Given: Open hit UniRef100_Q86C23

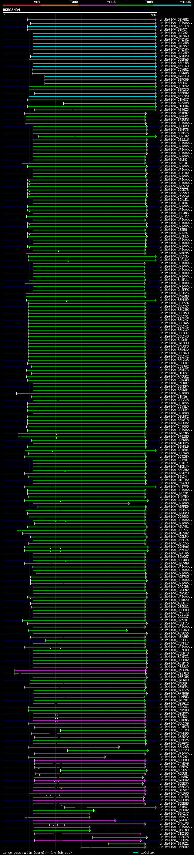Looking at the screenshot, I should pos(174,787).
